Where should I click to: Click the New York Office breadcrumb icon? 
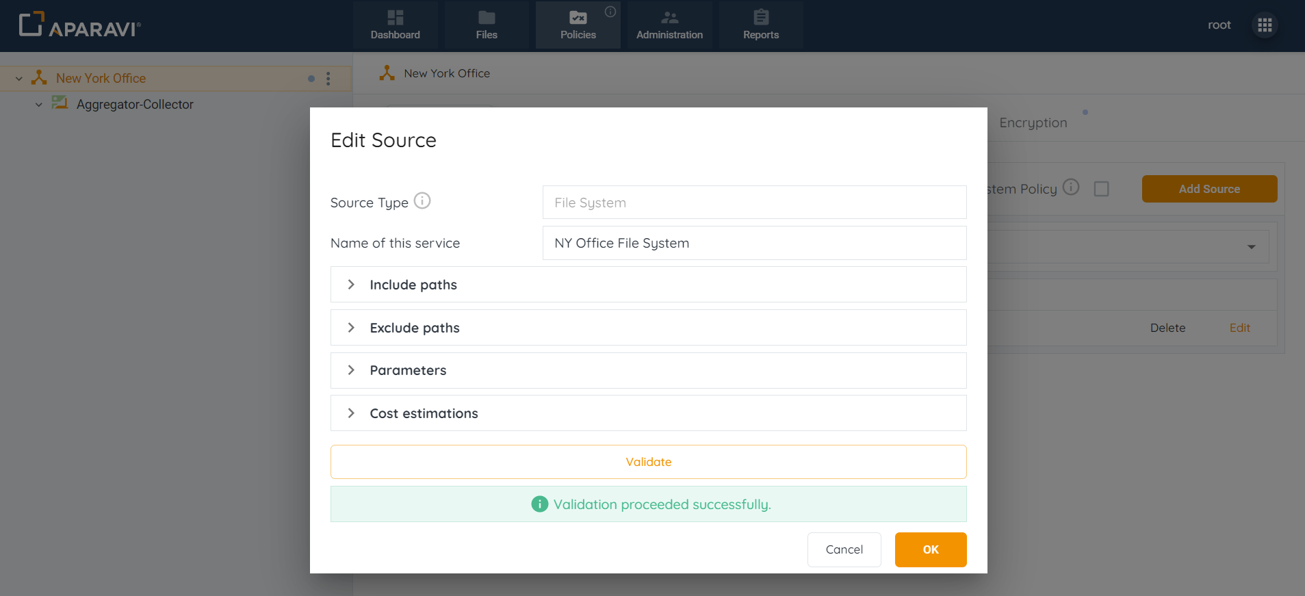point(387,73)
